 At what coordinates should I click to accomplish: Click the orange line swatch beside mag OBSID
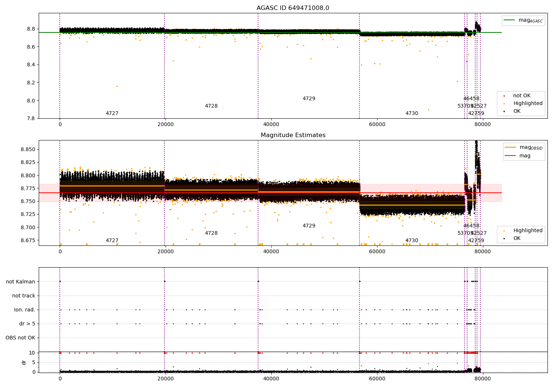click(510, 147)
